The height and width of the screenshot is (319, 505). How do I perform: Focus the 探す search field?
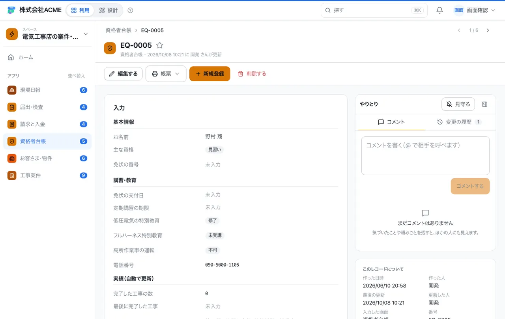pos(374,10)
